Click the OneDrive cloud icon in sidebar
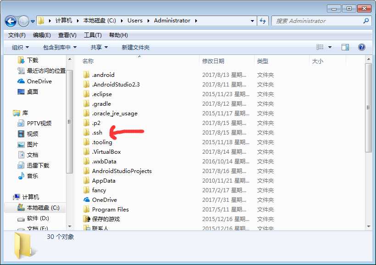This screenshot has width=376, height=265. click(x=21, y=81)
